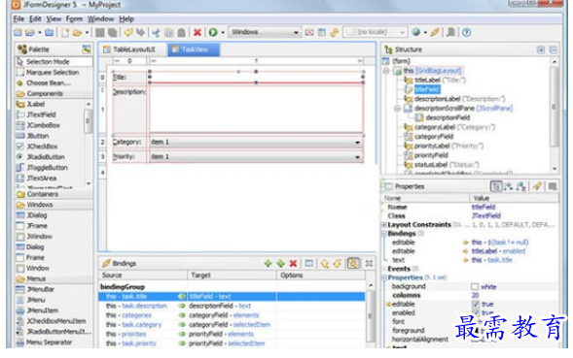Collapse the Bindings group in Properties
Image resolution: width=573 pixels, height=358 pixels.
384,234
